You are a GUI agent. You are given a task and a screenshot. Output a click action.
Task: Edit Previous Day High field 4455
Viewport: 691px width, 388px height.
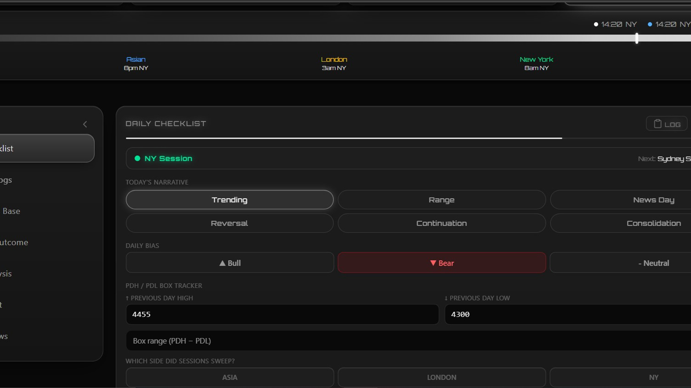282,314
